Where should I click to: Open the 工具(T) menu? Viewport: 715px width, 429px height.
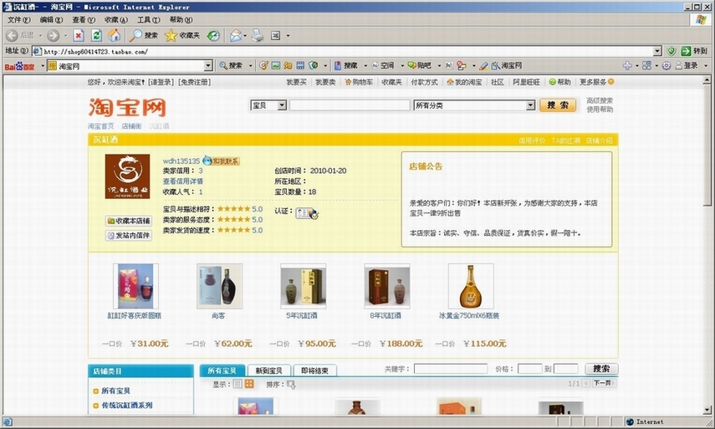click(x=149, y=19)
